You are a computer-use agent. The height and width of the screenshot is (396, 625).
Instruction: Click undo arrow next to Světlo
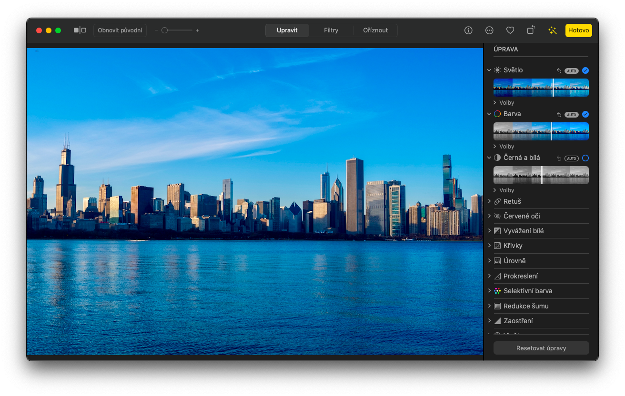559,71
